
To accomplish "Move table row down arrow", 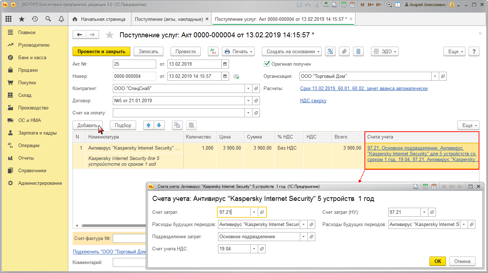I will coord(159,125).
